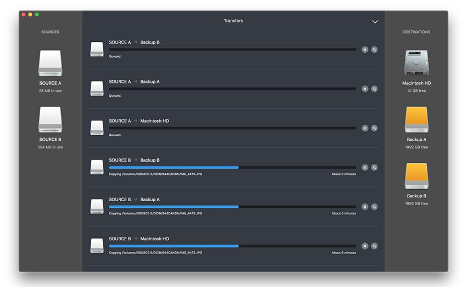
Task: Click magnifier for SOURCE B to Backup B
Action: [x=374, y=168]
